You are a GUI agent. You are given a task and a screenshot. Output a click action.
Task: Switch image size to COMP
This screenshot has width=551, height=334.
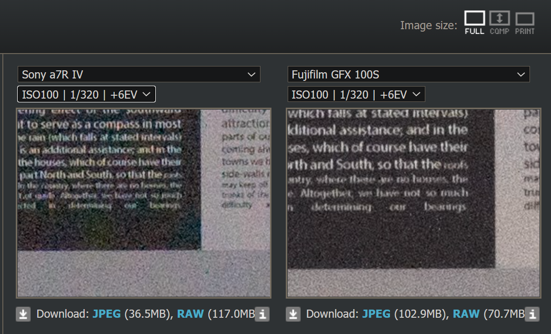[x=499, y=23]
